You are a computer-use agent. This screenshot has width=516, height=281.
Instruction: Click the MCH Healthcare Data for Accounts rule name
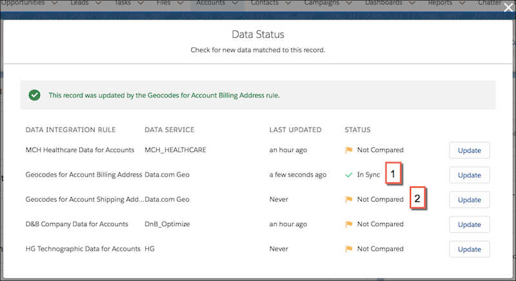pos(80,150)
